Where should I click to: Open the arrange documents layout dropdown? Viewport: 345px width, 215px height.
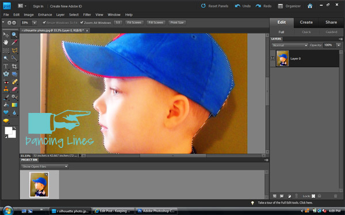coord(22,6)
